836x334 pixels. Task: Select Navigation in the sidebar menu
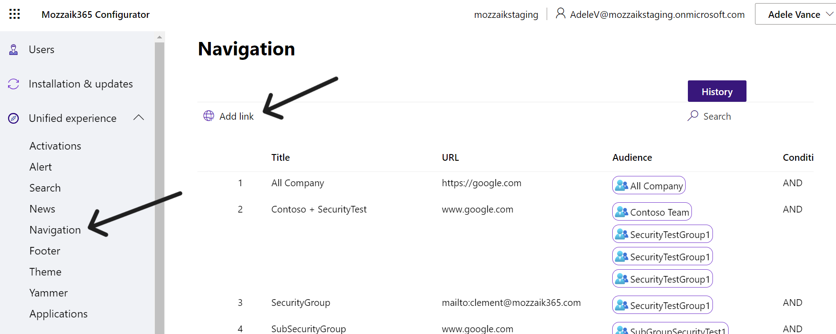(x=55, y=230)
